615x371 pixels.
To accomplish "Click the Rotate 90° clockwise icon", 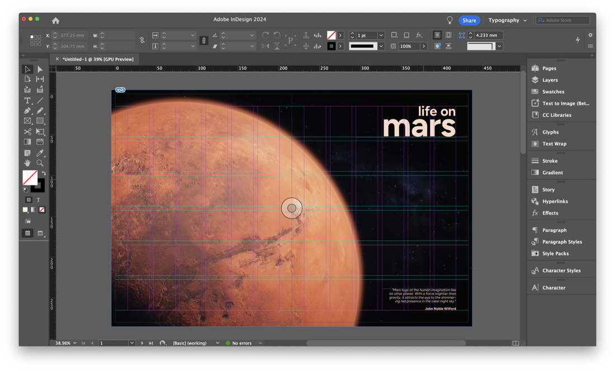I will (x=266, y=35).
